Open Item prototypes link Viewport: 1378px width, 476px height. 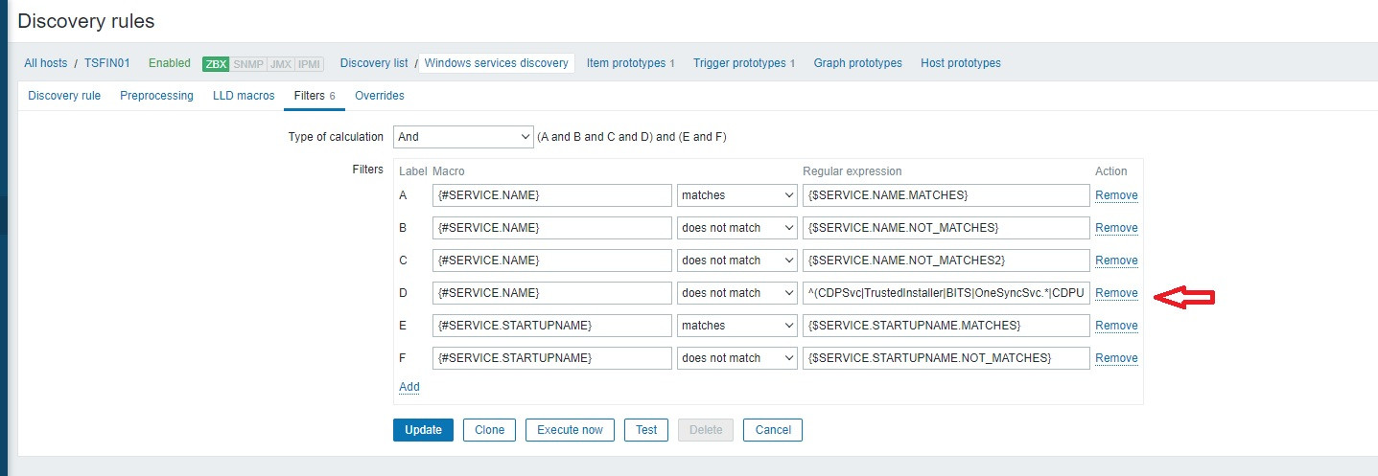coord(625,63)
